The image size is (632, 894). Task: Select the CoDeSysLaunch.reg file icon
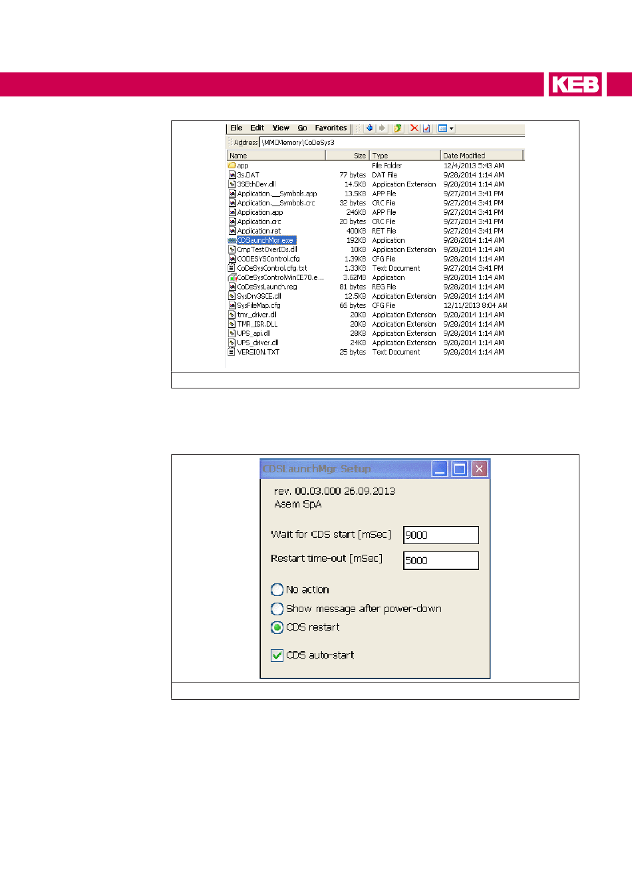232,287
